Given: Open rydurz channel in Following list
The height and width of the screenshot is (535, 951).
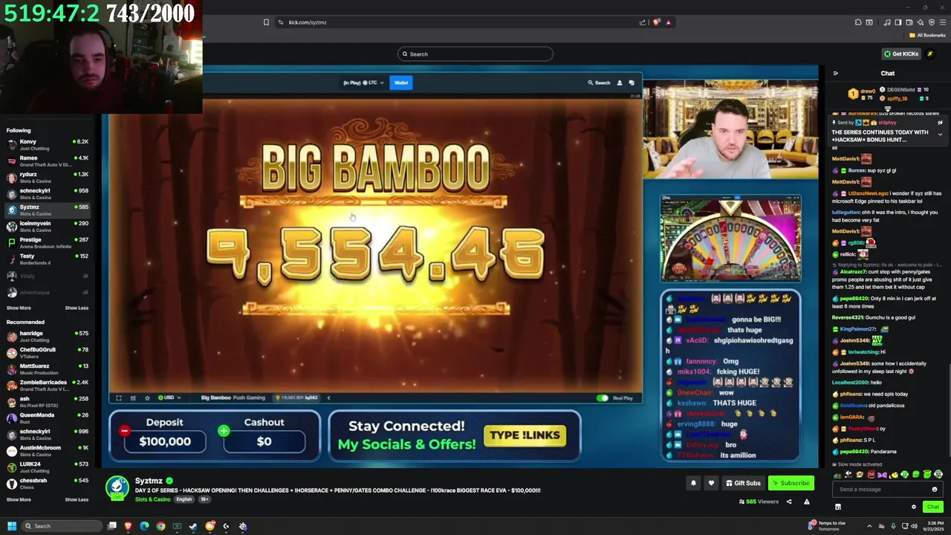Looking at the screenshot, I should point(48,177).
